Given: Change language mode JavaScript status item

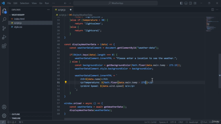Looking at the screenshot, I should 192,122.
